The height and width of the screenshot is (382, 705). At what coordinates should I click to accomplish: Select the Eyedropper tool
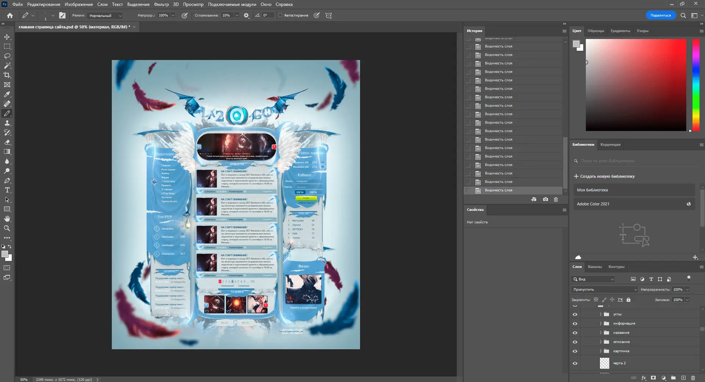click(x=7, y=95)
